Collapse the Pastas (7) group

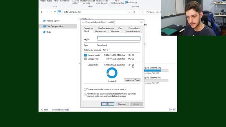point(80,19)
